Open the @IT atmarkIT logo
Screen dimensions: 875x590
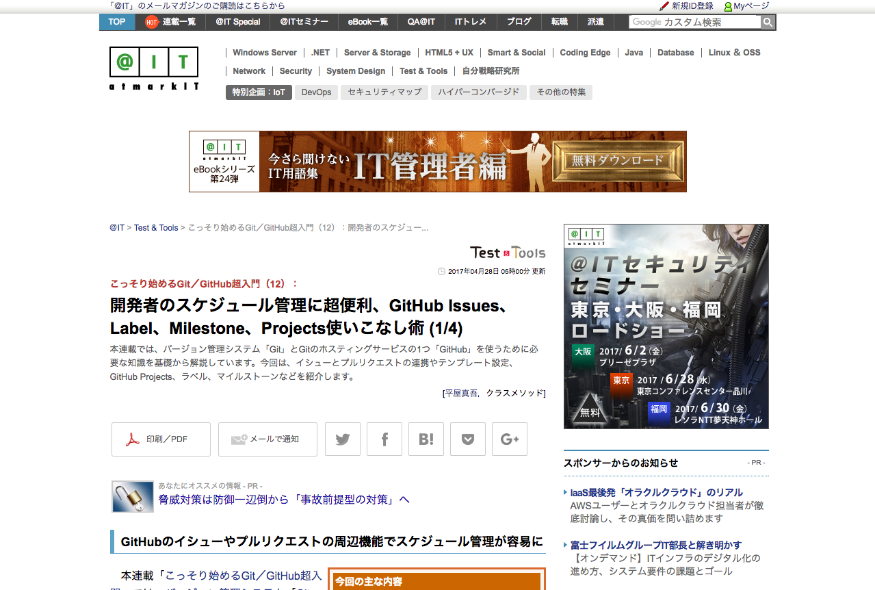tap(154, 68)
